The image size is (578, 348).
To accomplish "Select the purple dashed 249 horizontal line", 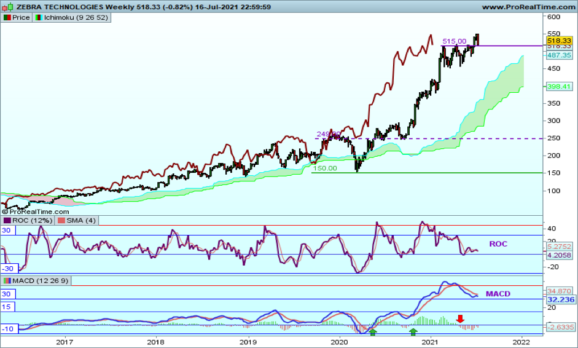I will pos(429,138).
